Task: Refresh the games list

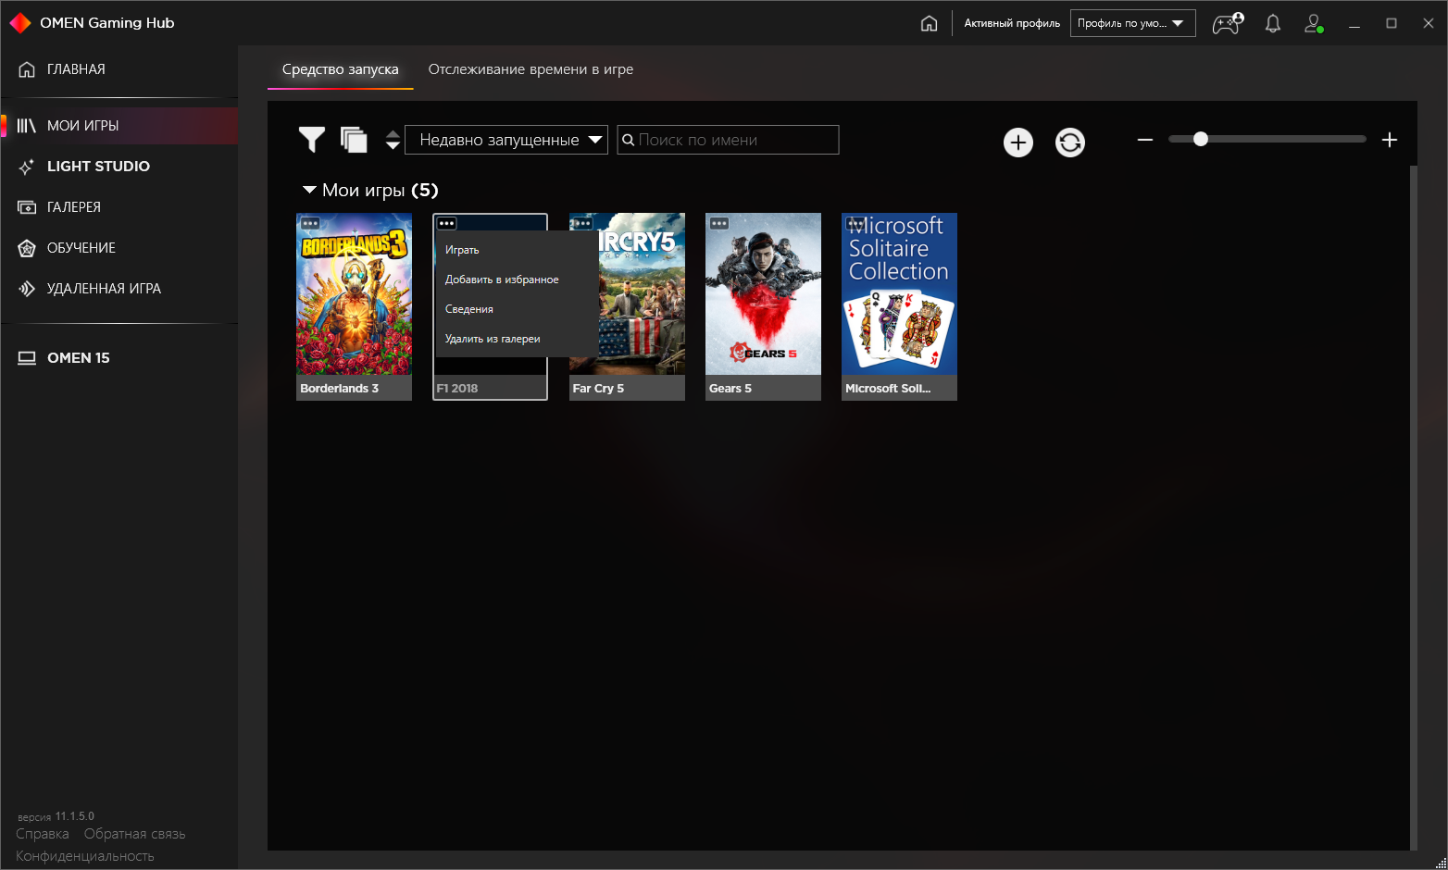Action: [x=1070, y=142]
